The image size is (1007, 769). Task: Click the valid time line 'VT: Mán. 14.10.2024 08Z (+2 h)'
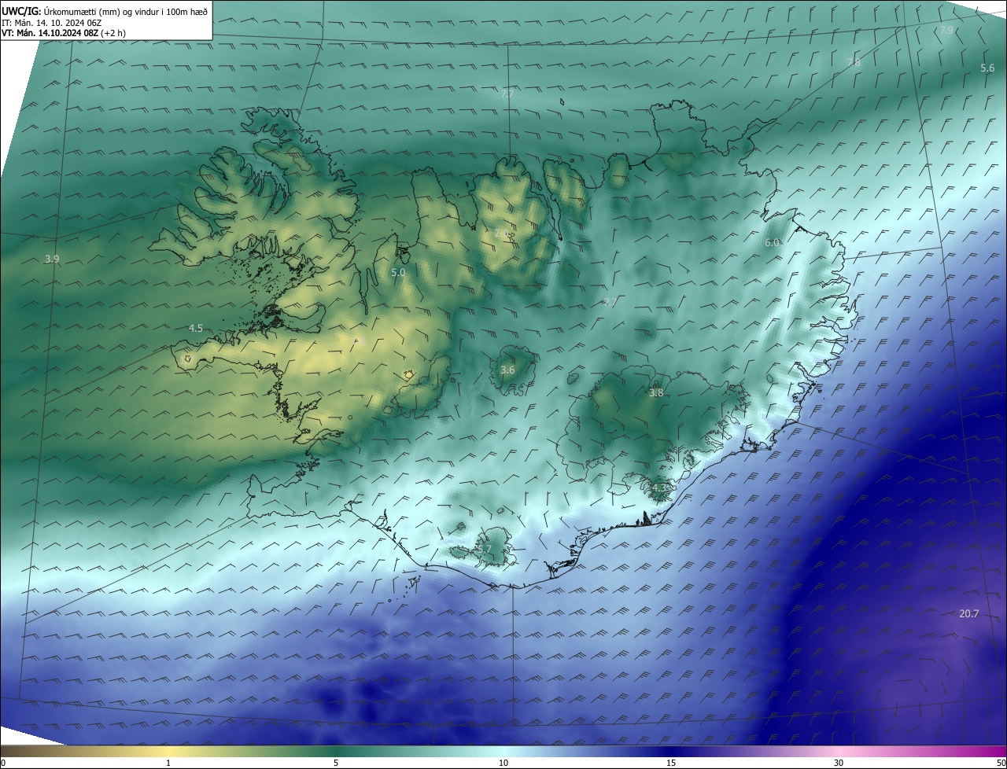point(64,33)
